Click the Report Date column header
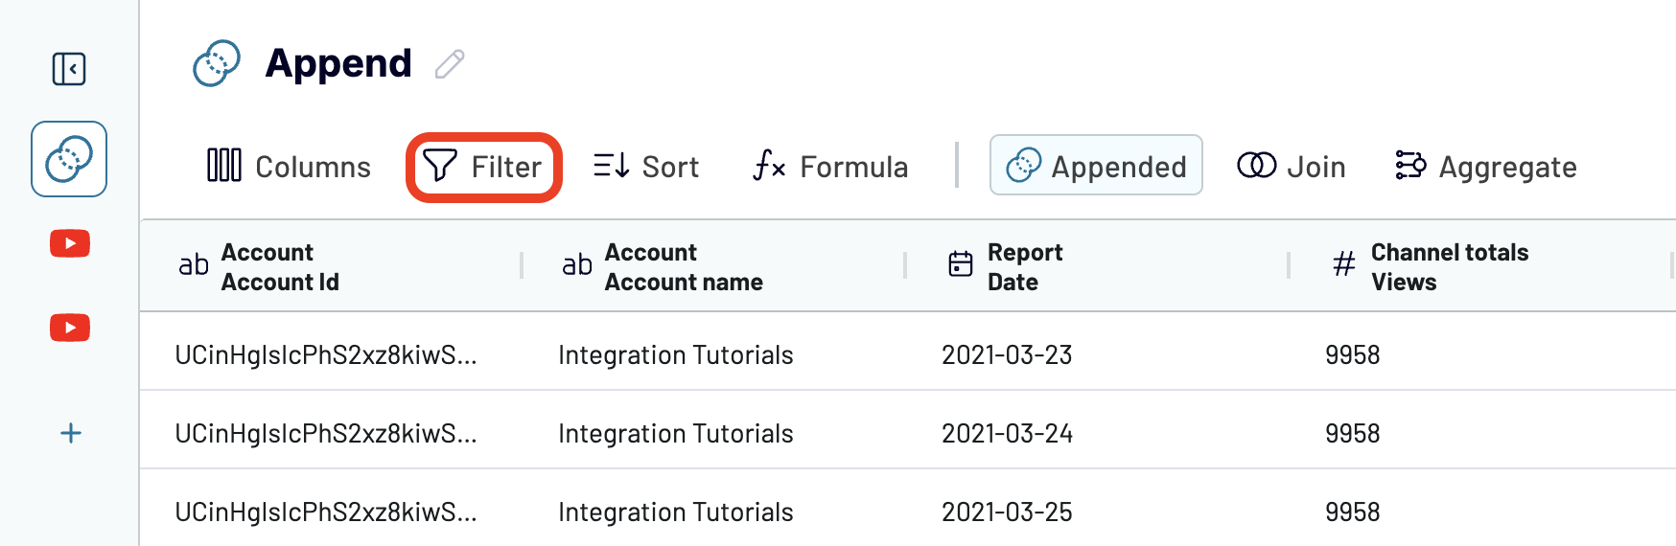This screenshot has height=546, width=1676. click(x=1024, y=267)
